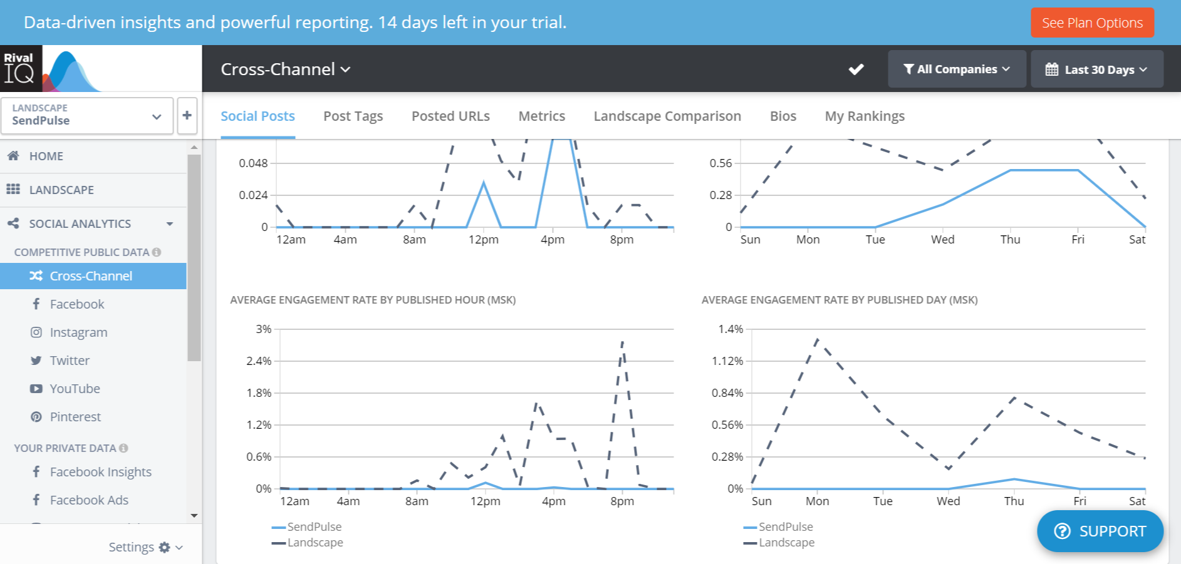Switch to the Social Posts tab
The image size is (1181, 564).
coord(258,116)
